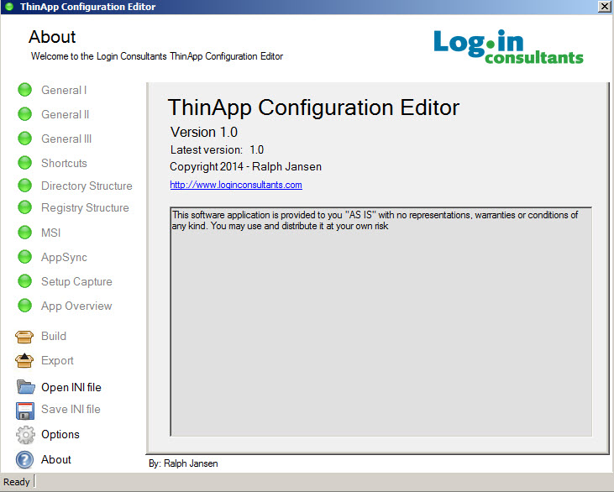Click the green indicator next to Shortcuts
614x492 pixels.
[24, 163]
